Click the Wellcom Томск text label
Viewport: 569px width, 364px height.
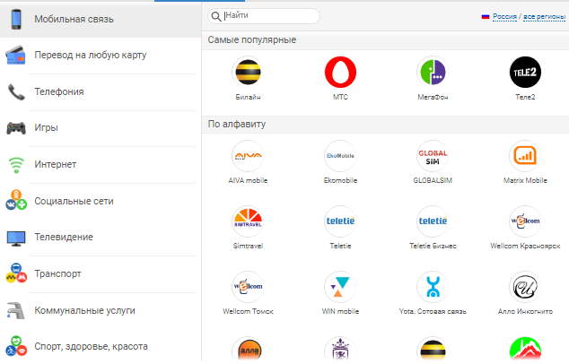coord(248,311)
